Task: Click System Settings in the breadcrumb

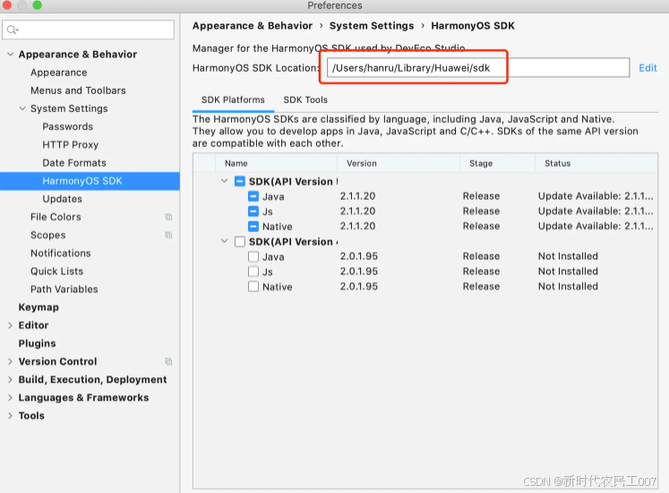Action: point(372,26)
